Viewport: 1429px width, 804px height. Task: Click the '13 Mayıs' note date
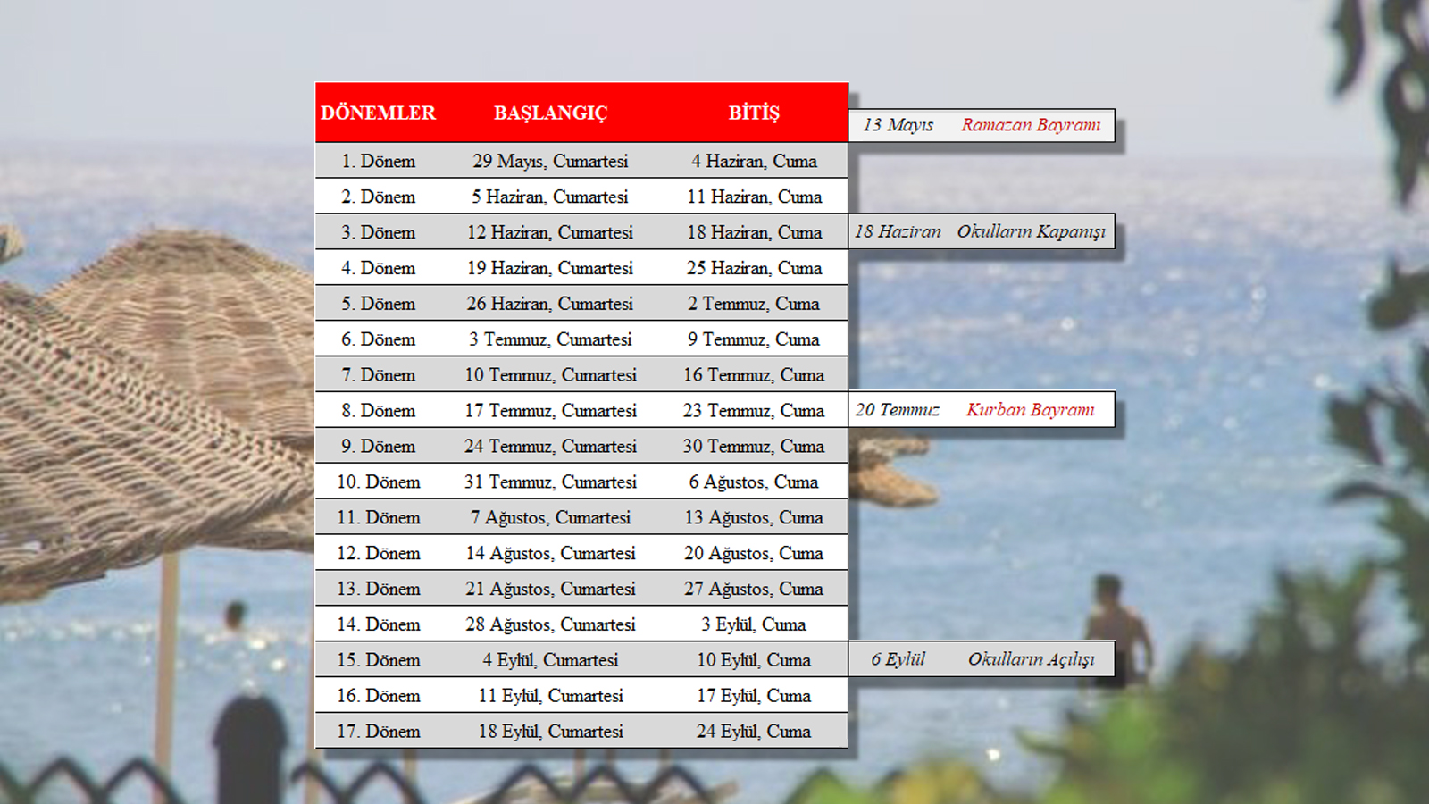(x=898, y=125)
